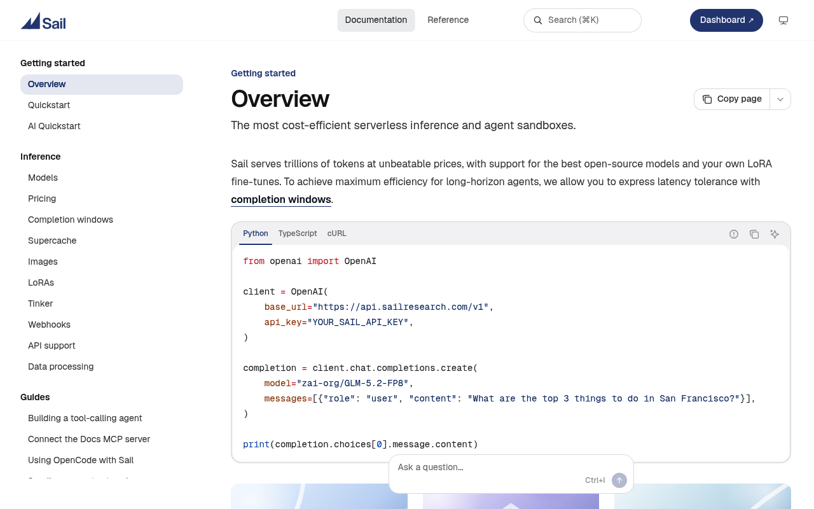Go to Data processing
814x509 pixels.
tap(102, 367)
